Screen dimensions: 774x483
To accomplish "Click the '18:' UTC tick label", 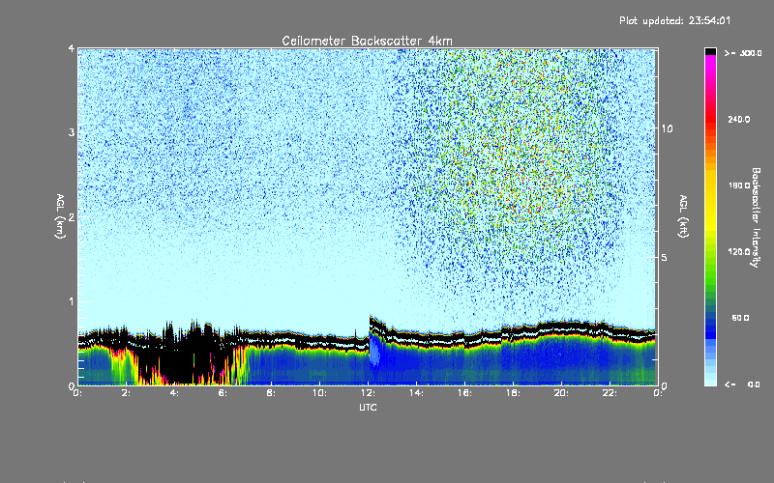I will click(514, 393).
